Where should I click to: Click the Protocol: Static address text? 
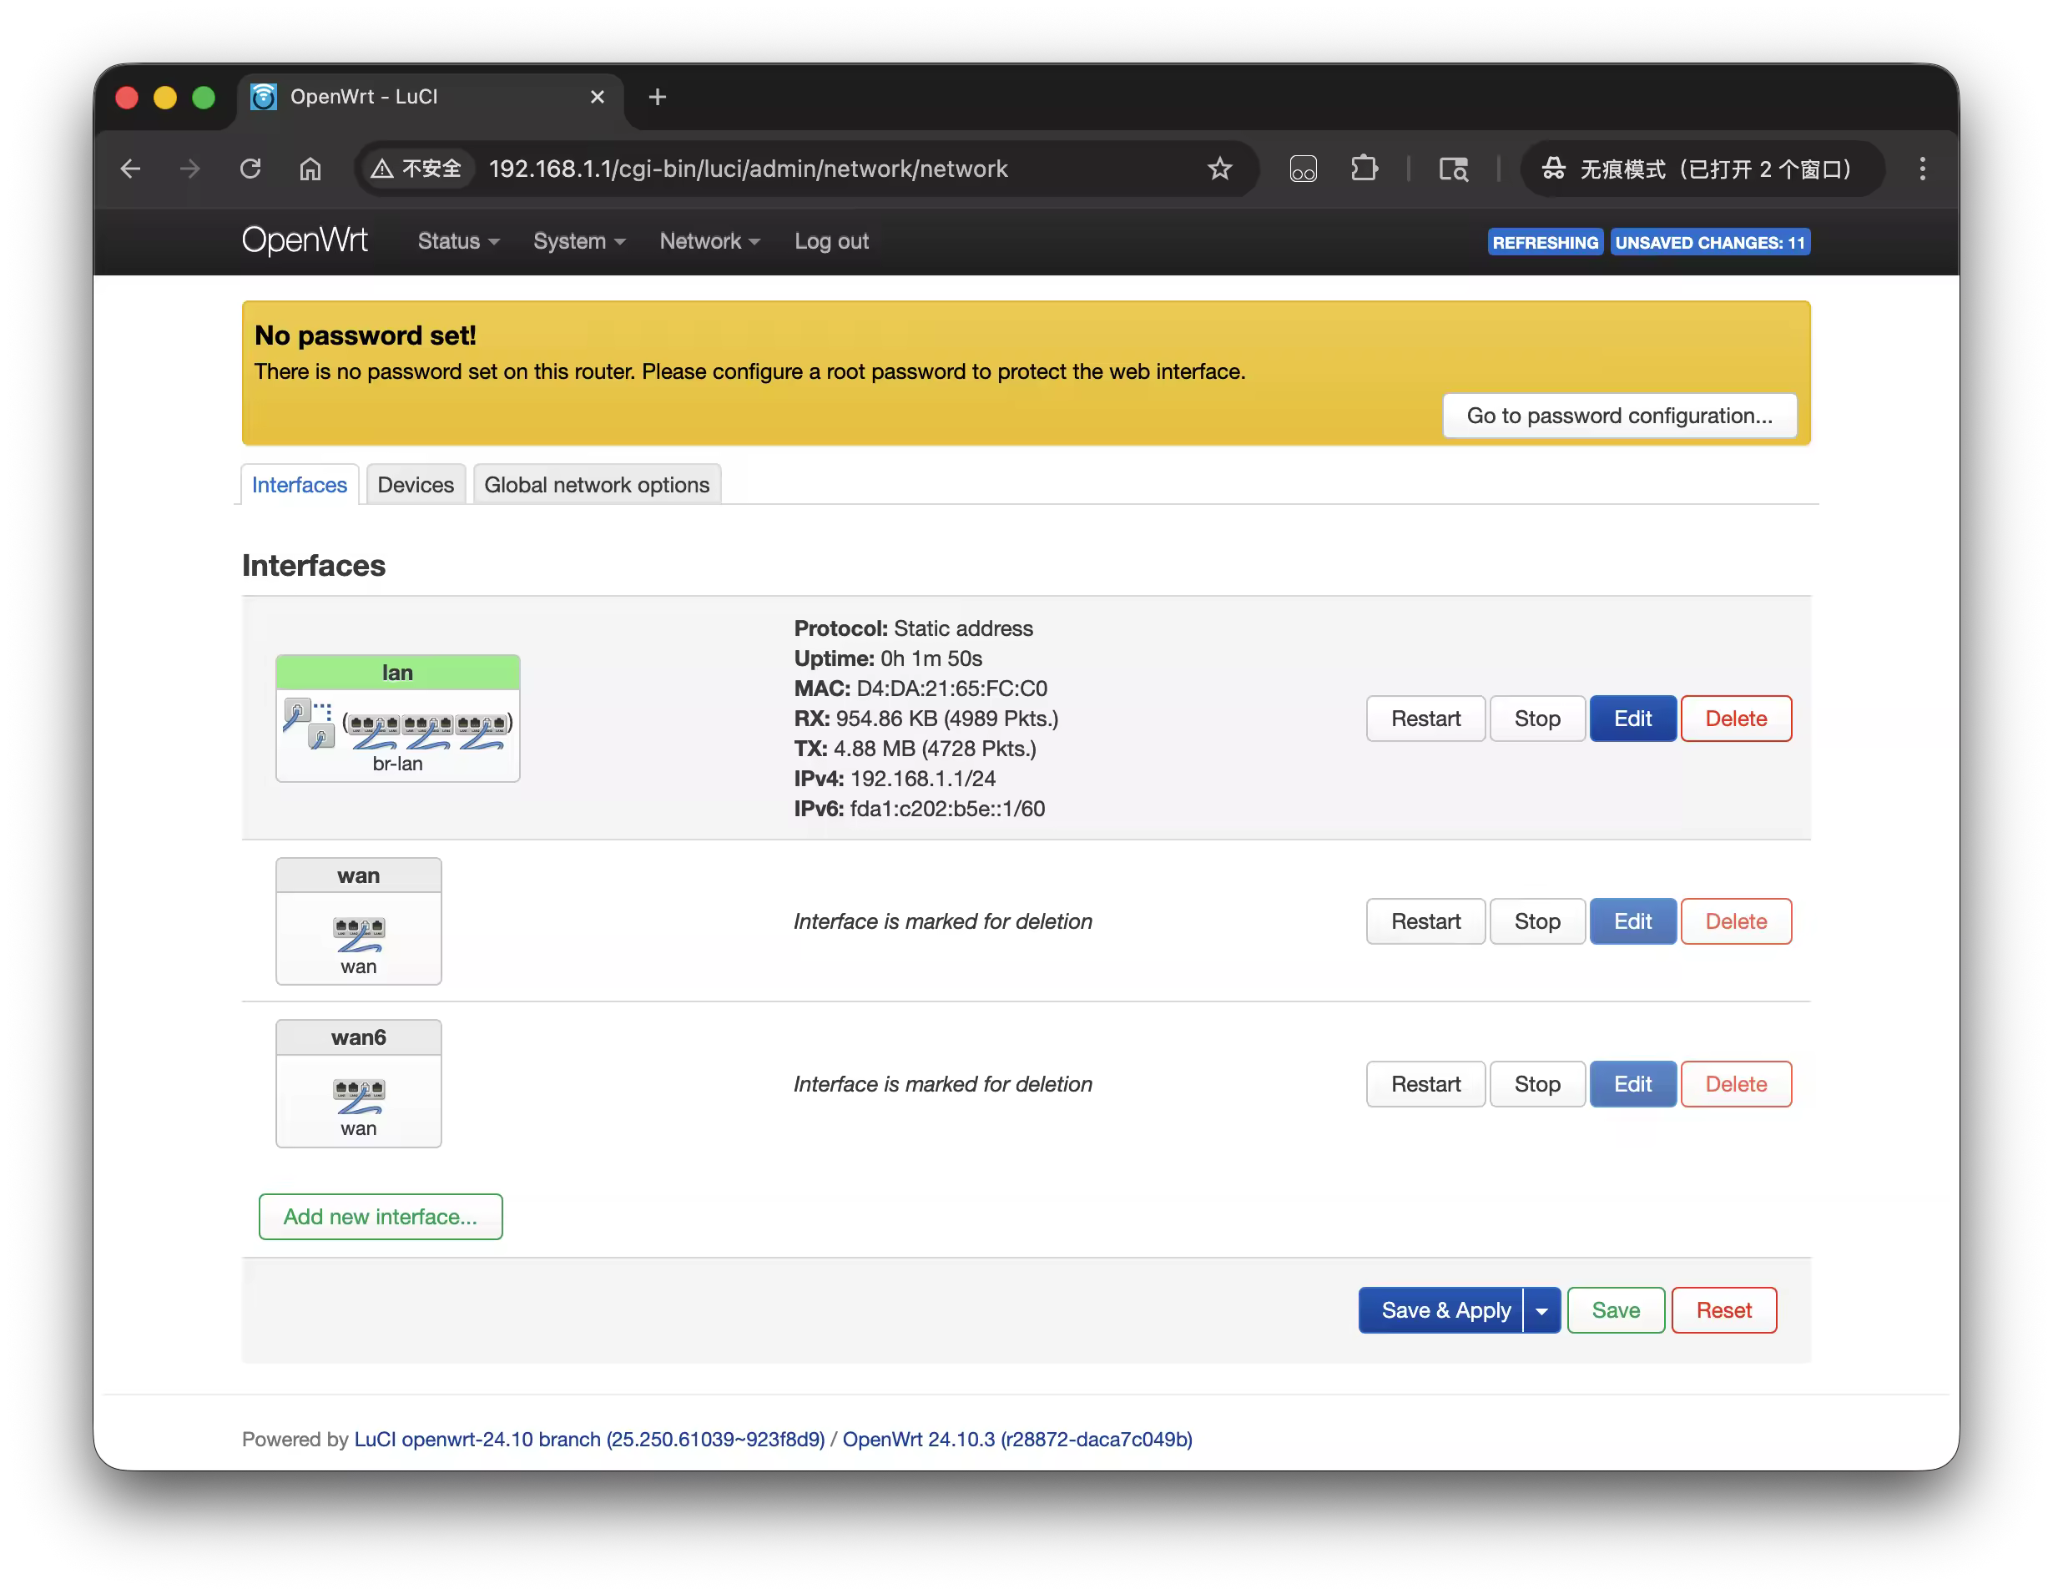coord(914,628)
